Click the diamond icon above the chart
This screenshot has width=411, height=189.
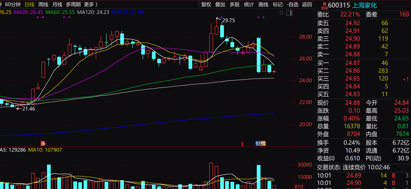[x=281, y=13]
